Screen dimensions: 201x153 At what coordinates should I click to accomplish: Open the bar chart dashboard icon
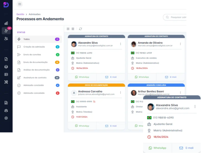[x=6, y=23]
